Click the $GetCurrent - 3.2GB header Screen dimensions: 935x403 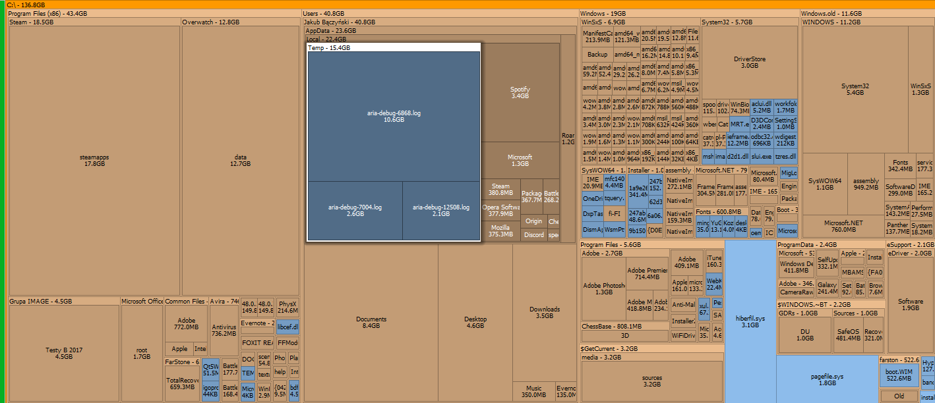click(652, 349)
